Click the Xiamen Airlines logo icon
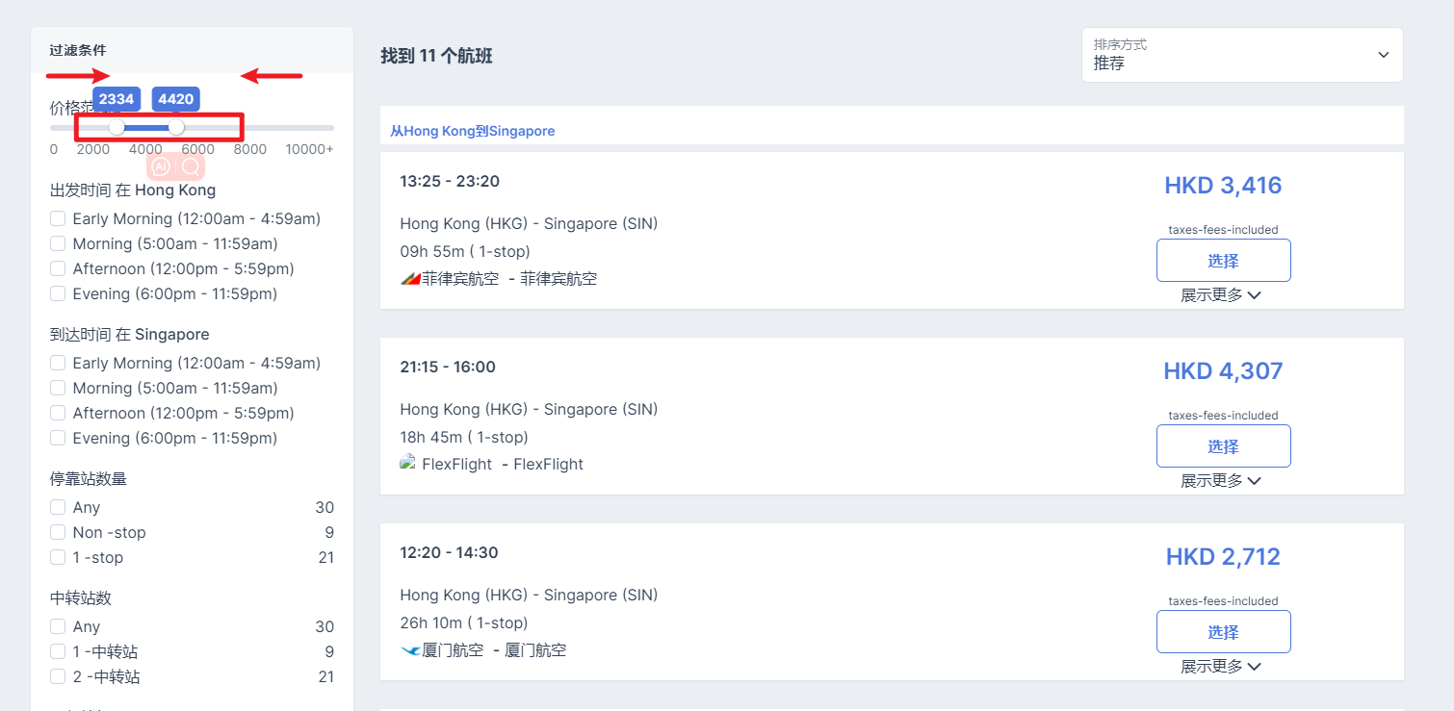 pos(410,650)
